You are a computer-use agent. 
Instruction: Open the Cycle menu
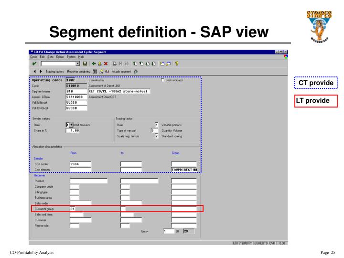coord(33,57)
